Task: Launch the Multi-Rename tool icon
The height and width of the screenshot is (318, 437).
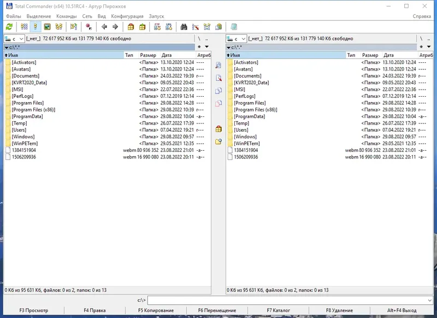Action: 196,27
